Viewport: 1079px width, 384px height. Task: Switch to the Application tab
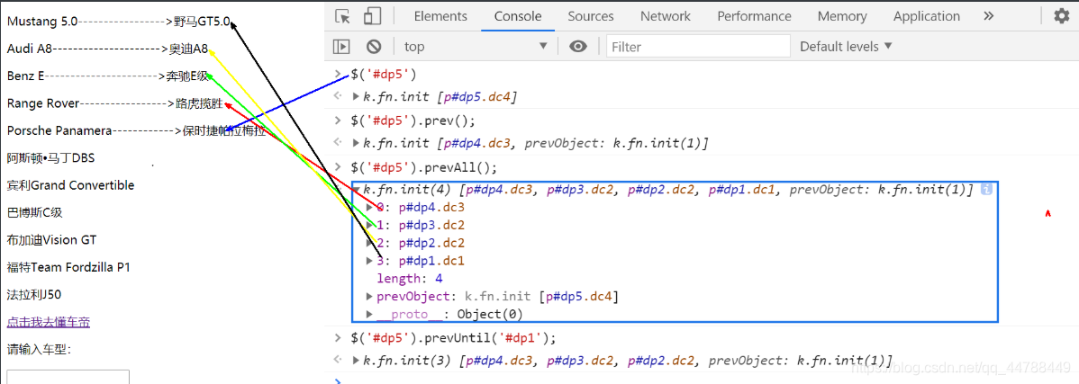coord(926,16)
